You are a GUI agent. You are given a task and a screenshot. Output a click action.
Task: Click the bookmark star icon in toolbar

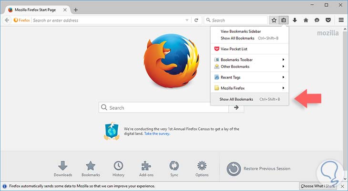pos(274,20)
